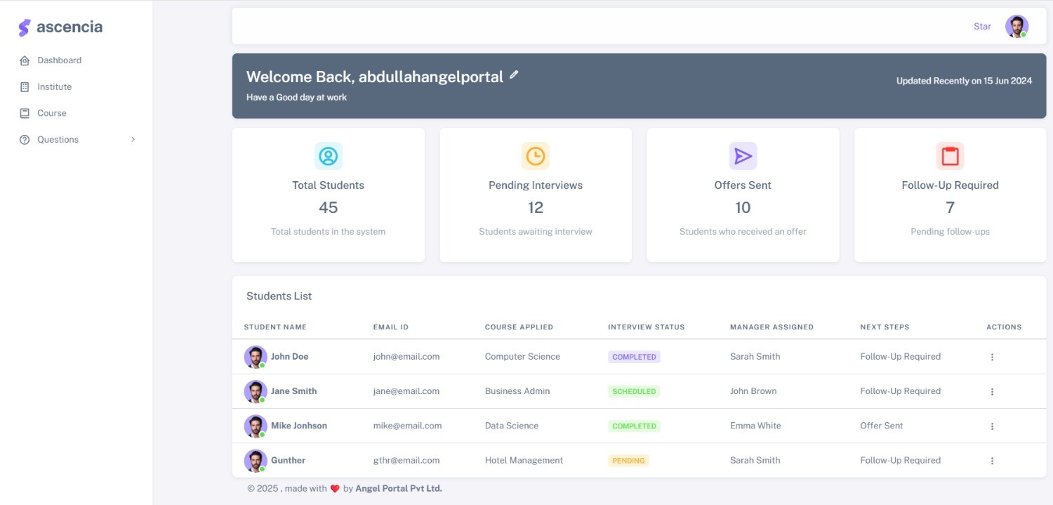Click the Pending Interviews clock icon

coord(535,156)
